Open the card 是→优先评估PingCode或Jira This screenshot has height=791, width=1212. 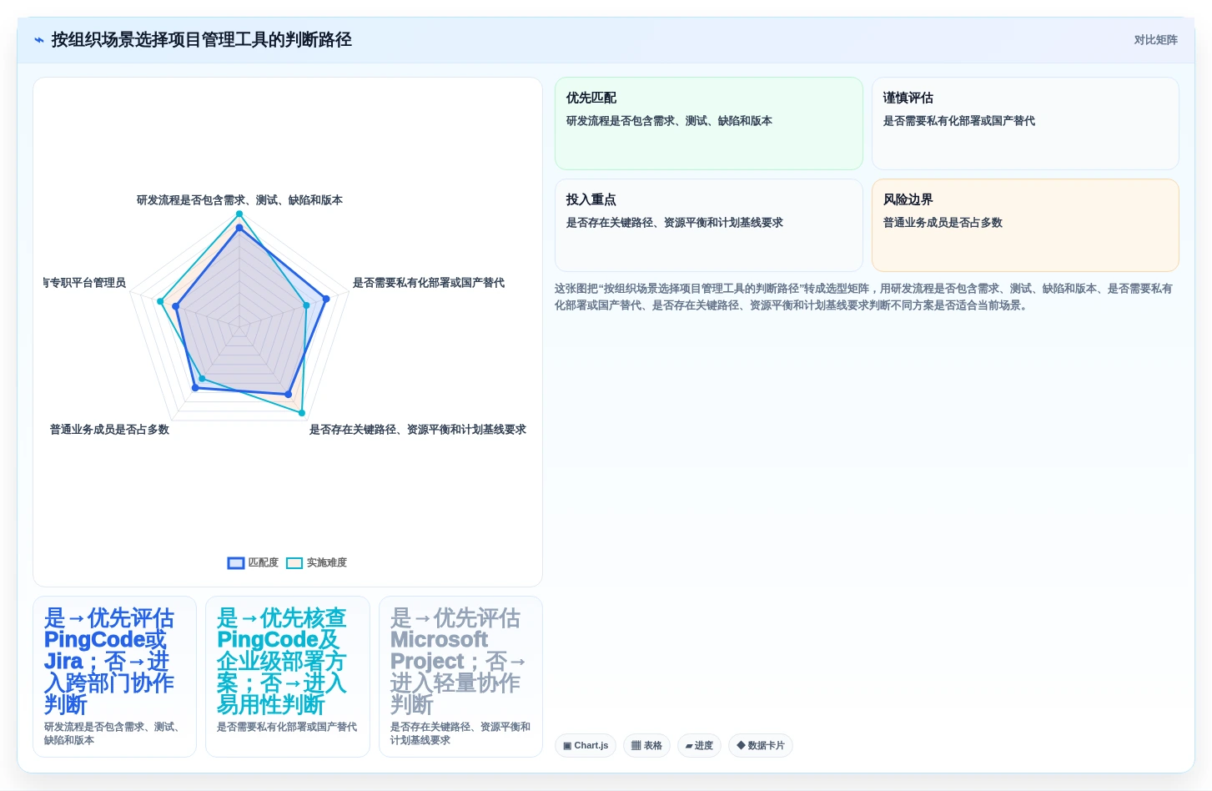tap(114, 677)
